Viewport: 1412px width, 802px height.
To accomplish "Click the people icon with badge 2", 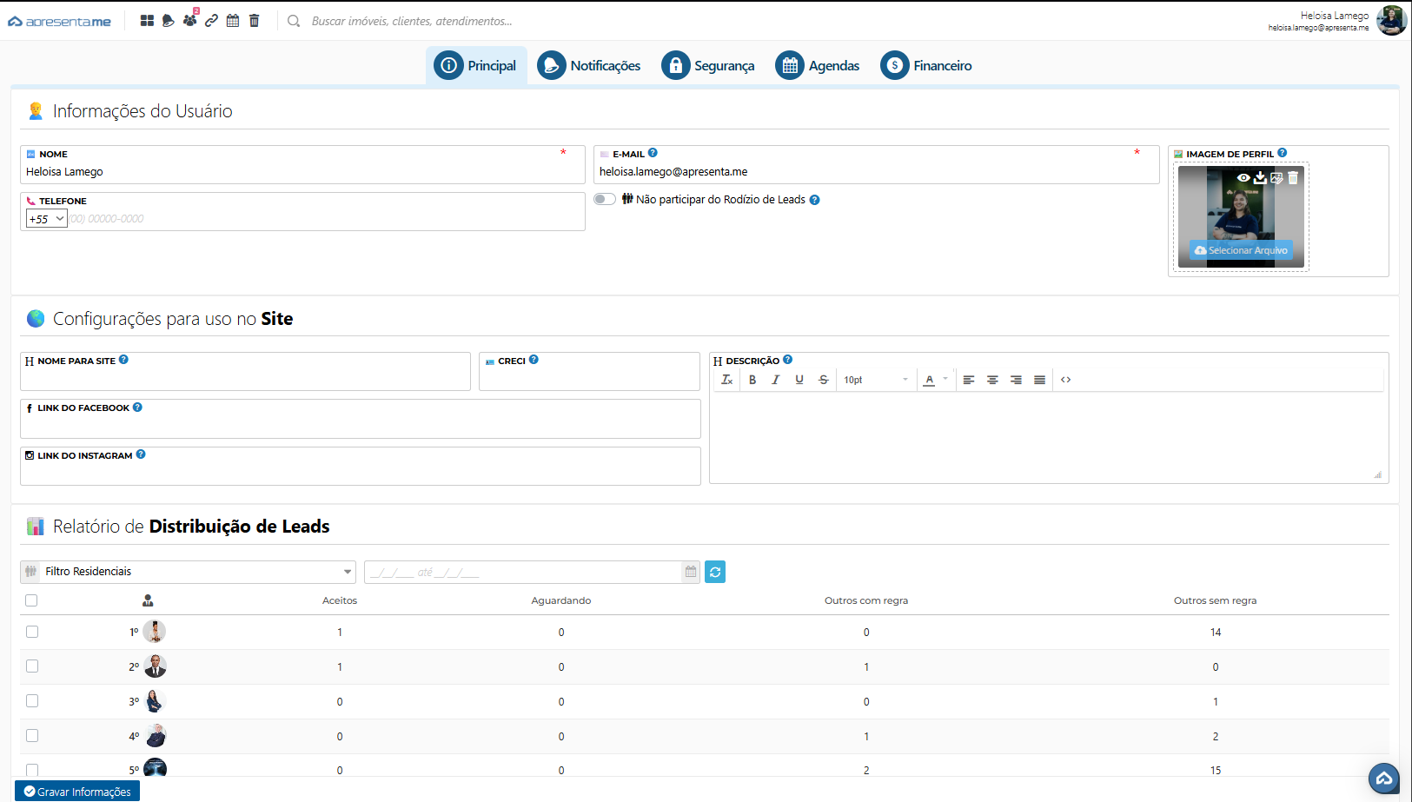I will (189, 20).
